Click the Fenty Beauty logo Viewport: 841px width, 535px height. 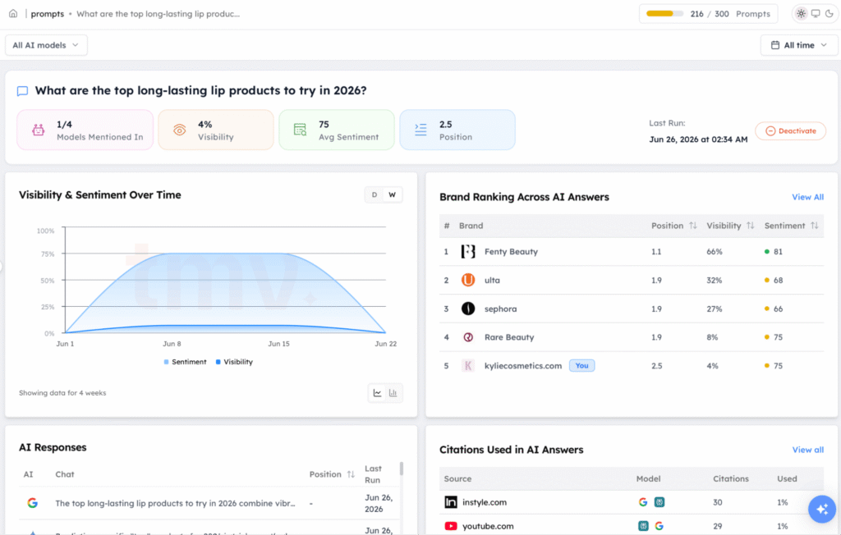(468, 251)
